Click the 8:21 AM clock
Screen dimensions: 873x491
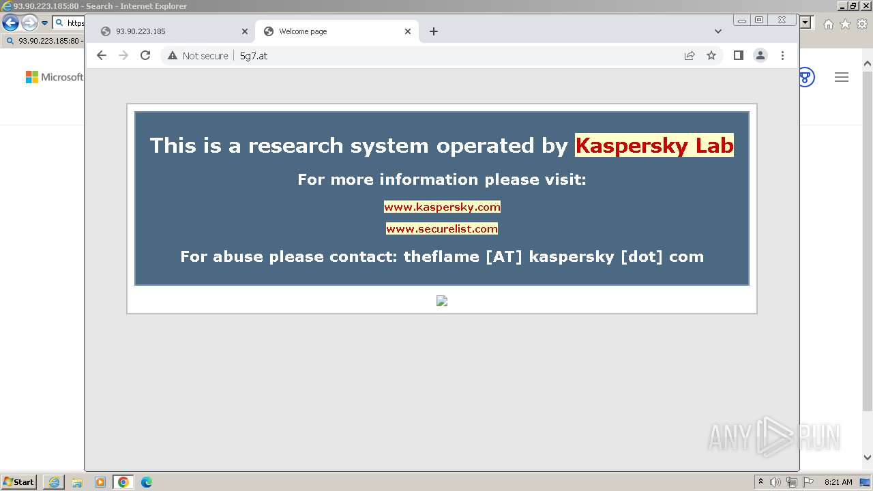pos(838,482)
